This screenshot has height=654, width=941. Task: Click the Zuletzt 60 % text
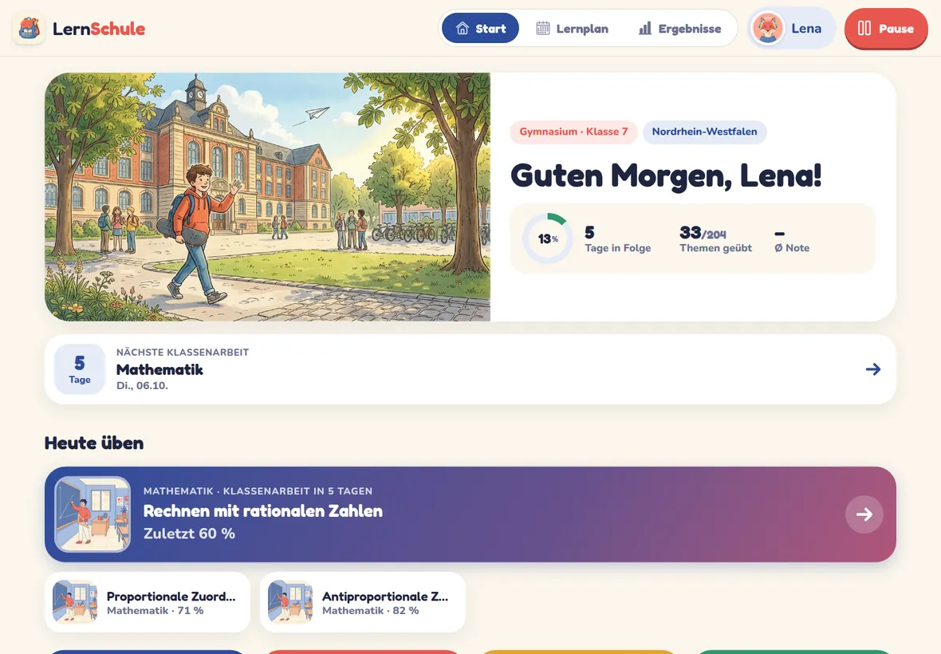(189, 534)
